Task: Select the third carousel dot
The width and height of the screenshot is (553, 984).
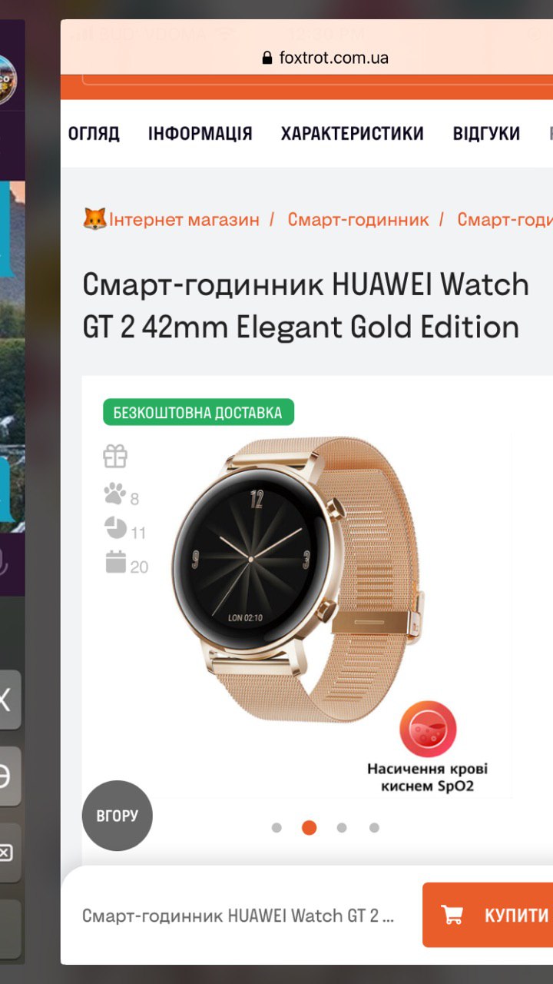Action: 342,828
